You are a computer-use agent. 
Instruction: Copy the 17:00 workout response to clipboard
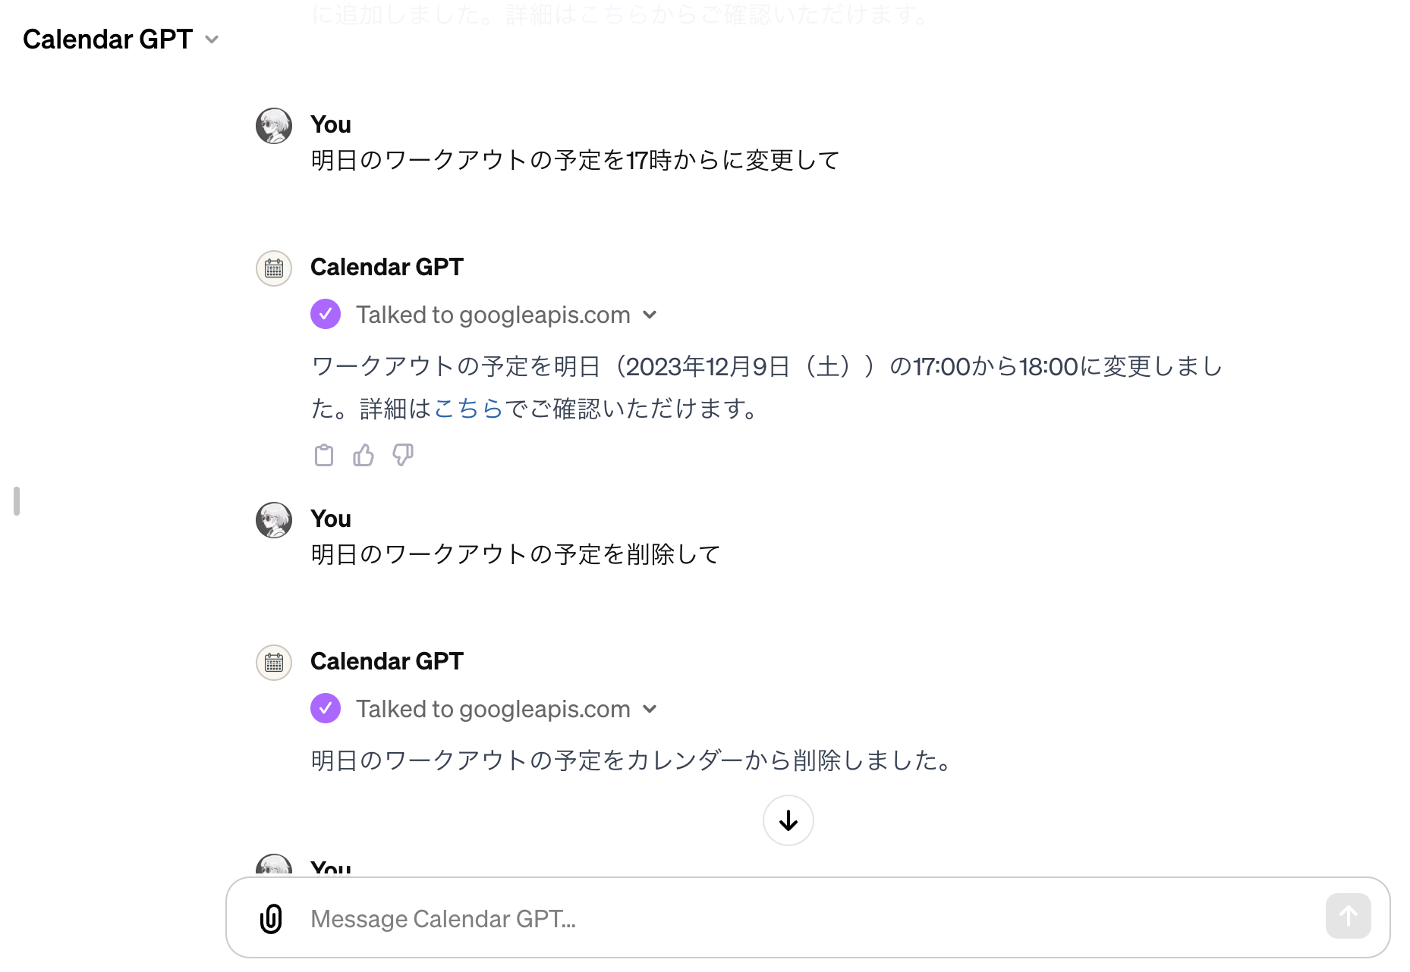324,456
